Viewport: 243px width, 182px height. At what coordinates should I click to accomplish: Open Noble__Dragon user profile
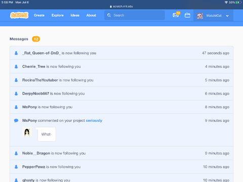(x=36, y=153)
